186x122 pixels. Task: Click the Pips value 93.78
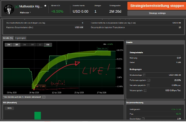pos(179,114)
